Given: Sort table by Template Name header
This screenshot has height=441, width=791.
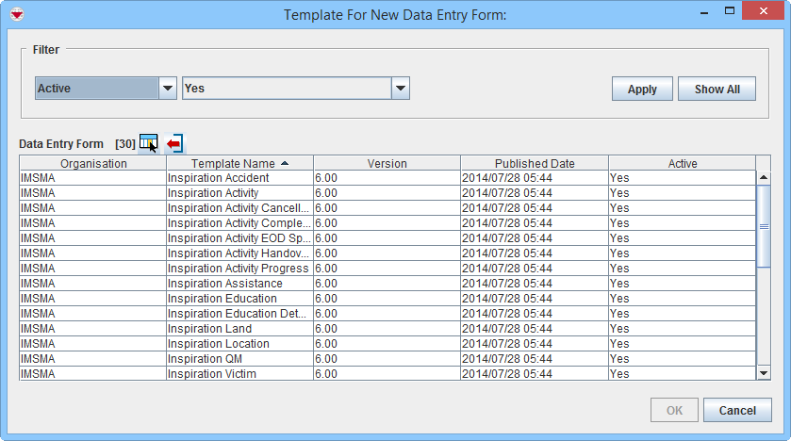Looking at the screenshot, I should tap(239, 163).
